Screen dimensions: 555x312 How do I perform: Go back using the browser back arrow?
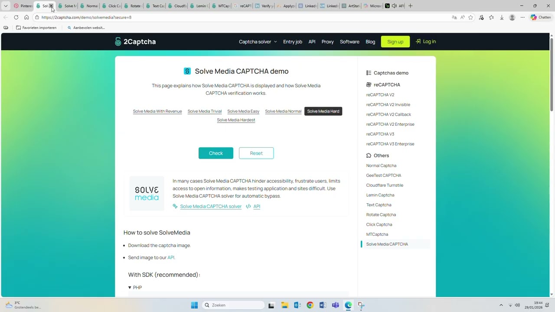6,17
